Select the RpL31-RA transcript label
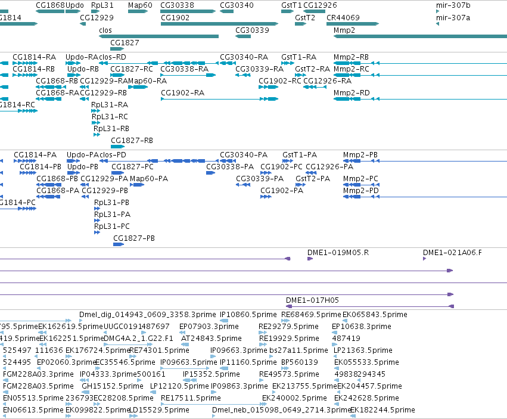This screenshot has width=507, height=419. pos(110,105)
